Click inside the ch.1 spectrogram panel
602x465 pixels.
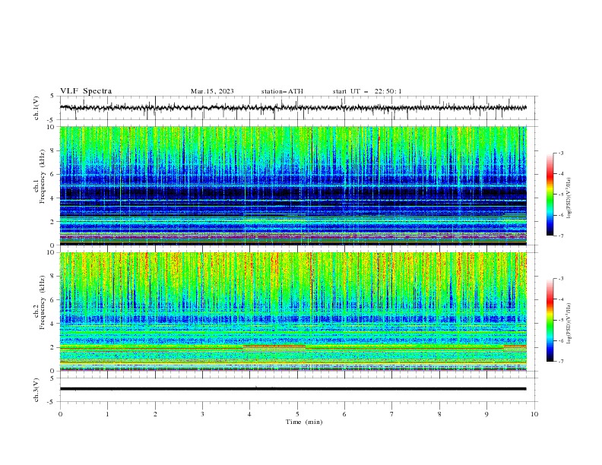click(293, 185)
